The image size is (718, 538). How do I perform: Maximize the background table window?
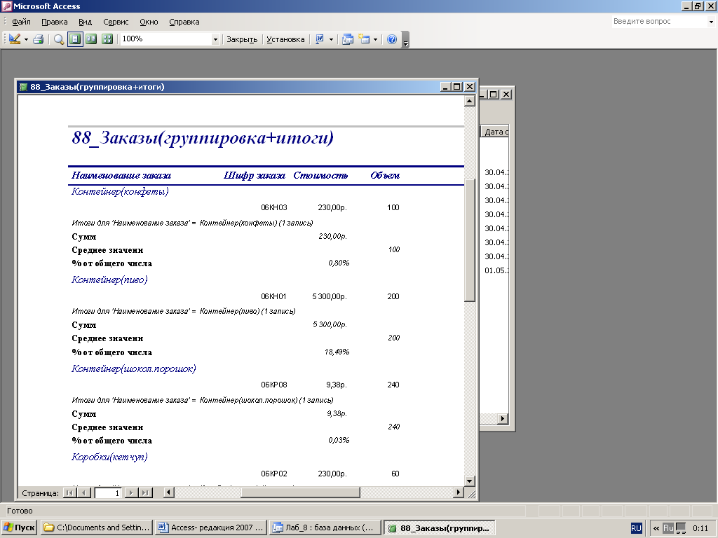pos(493,95)
